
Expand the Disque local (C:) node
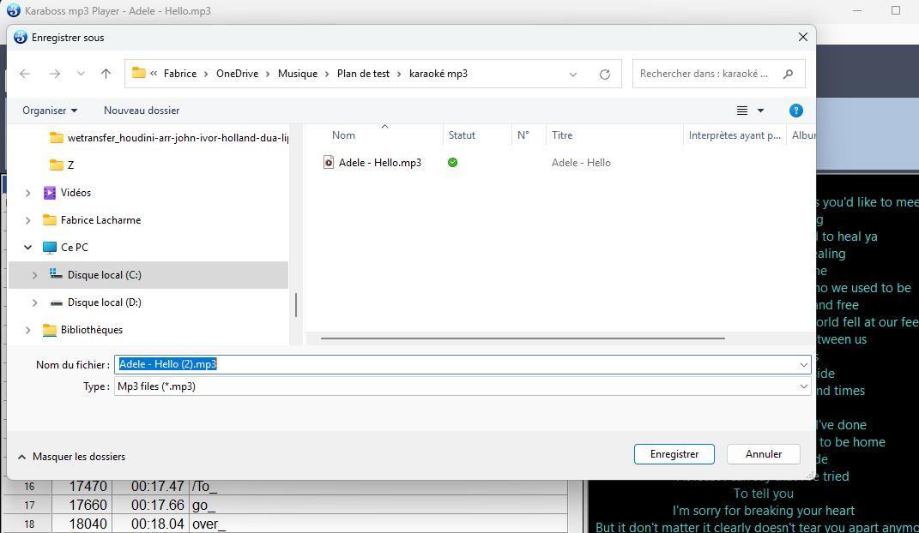34,275
